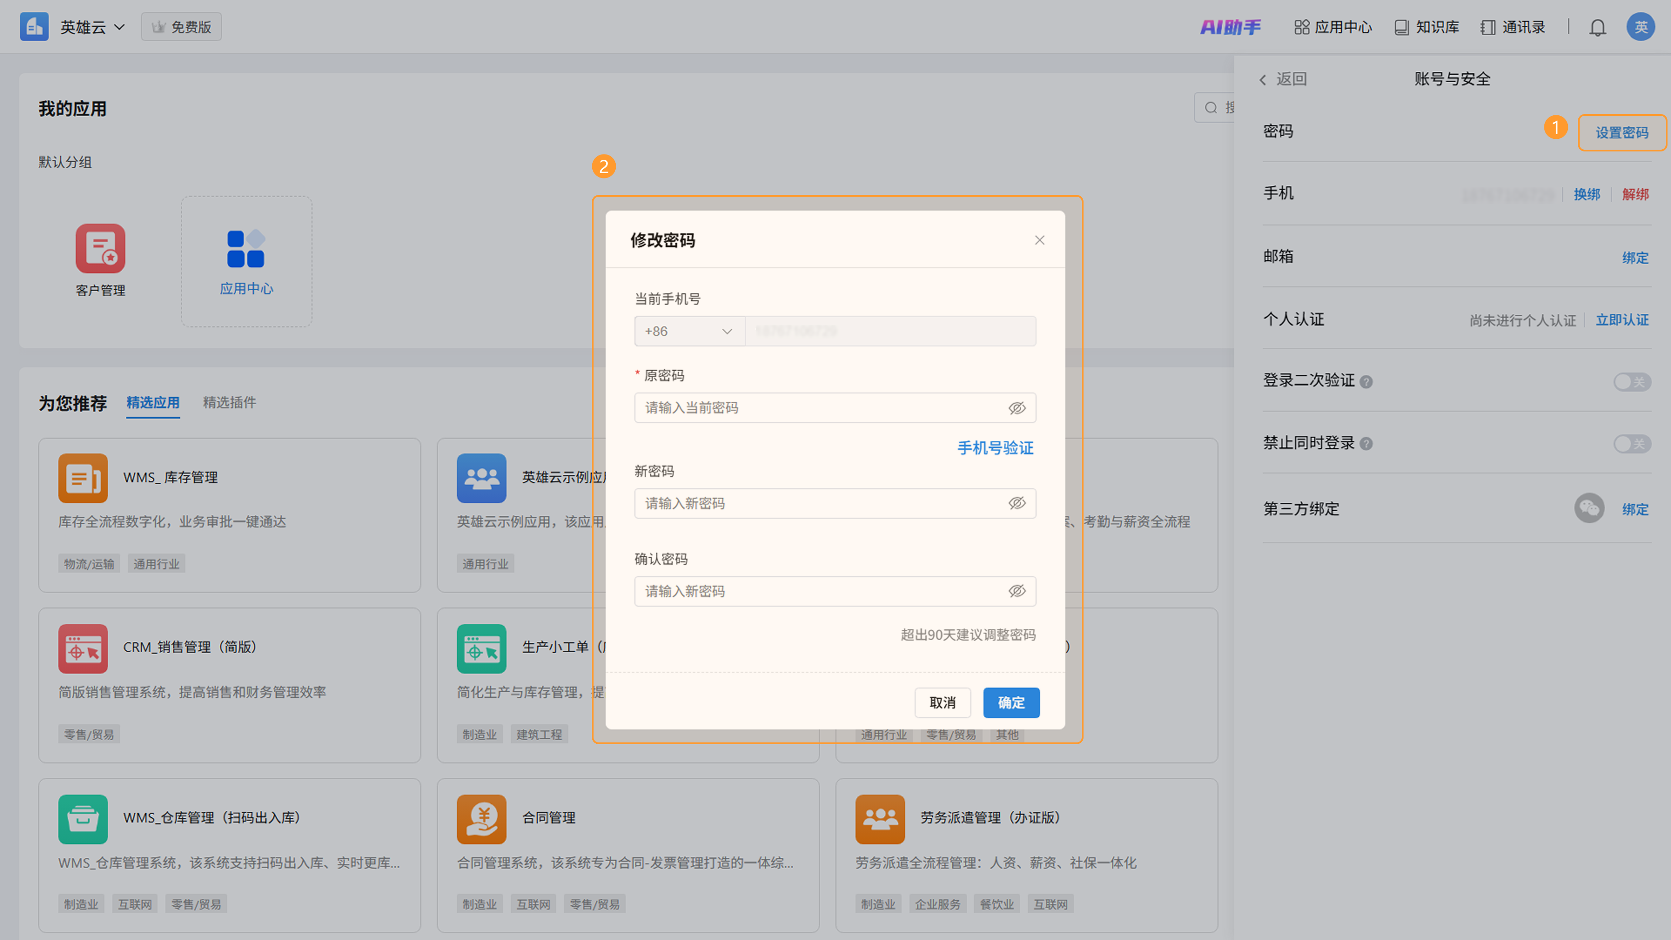Click the 确定 button in dialog
Screen dimensions: 1671x940
1010,702
